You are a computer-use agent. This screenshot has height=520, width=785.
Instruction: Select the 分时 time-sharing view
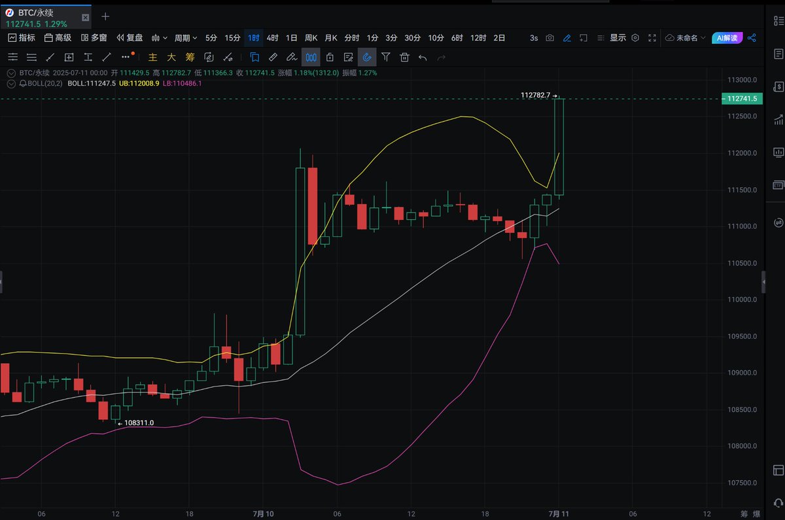point(352,38)
